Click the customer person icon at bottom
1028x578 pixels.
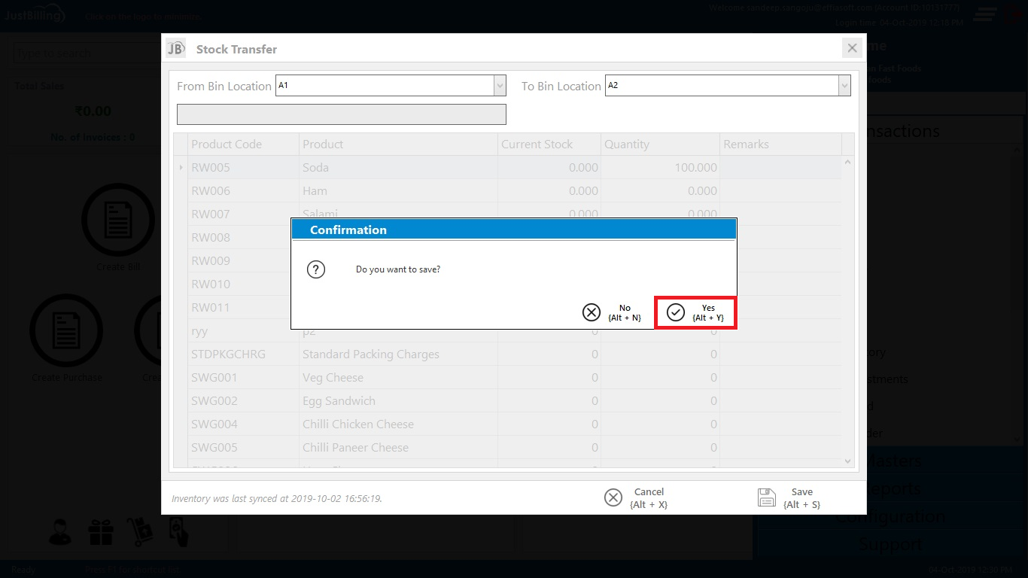60,532
